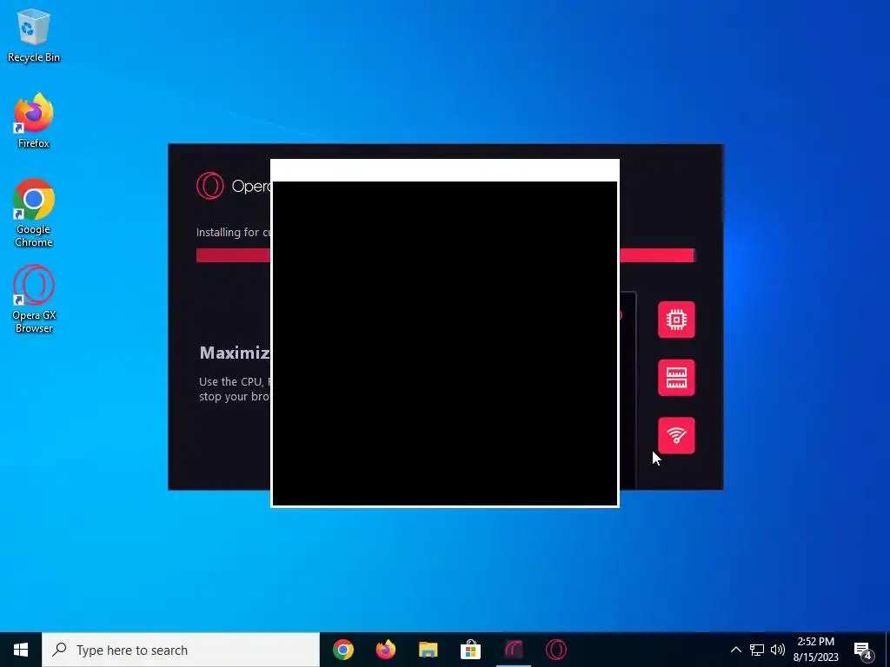
Task: Open the clock showing 2:52 PM
Action: click(x=815, y=650)
